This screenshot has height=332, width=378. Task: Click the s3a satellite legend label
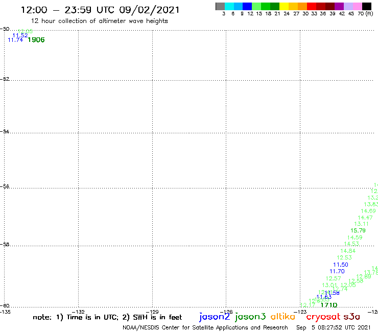351,317
